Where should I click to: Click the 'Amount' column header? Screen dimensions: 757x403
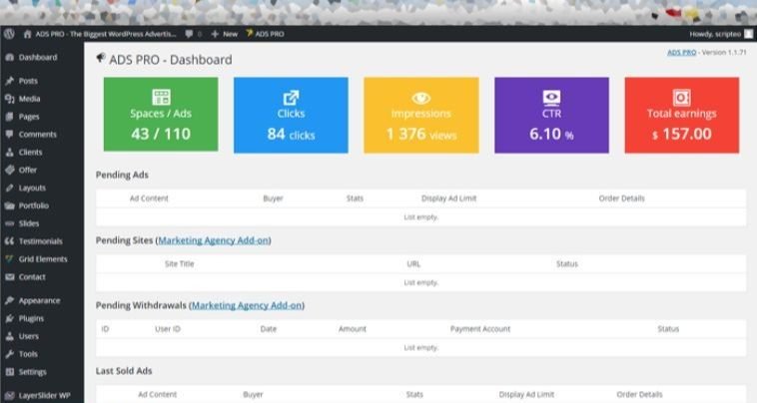click(353, 329)
